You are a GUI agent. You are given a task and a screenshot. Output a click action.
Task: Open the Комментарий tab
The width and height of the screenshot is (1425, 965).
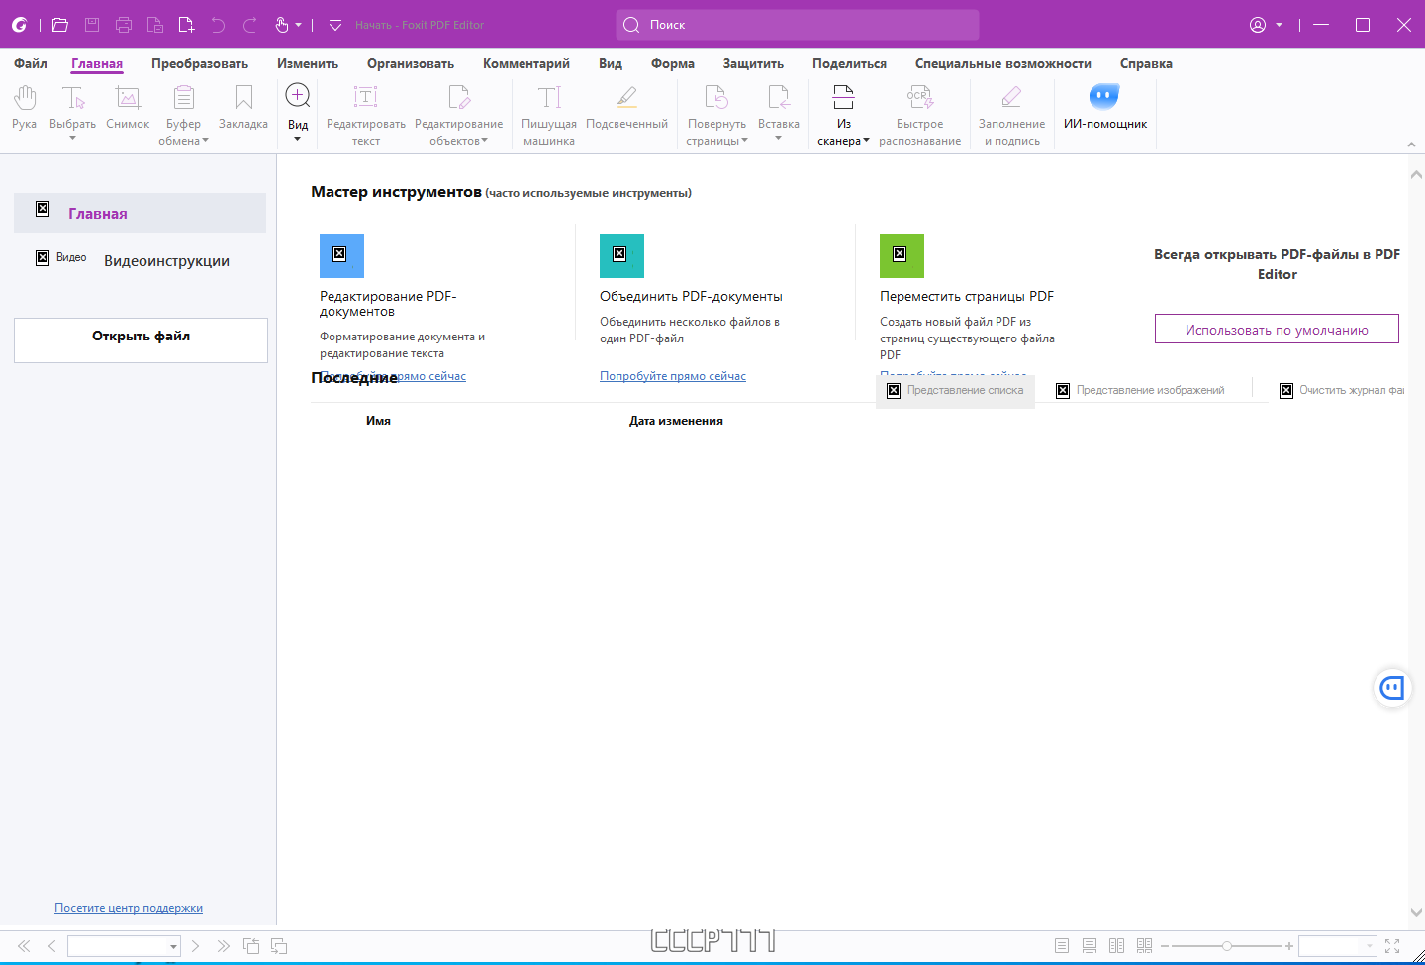pos(526,63)
